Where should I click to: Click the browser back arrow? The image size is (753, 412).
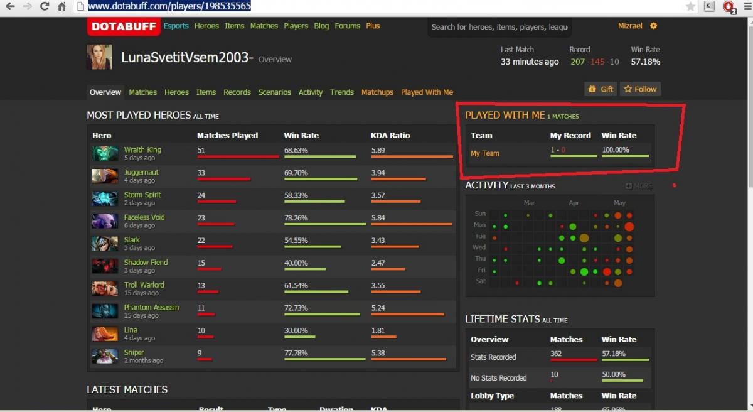point(11,6)
